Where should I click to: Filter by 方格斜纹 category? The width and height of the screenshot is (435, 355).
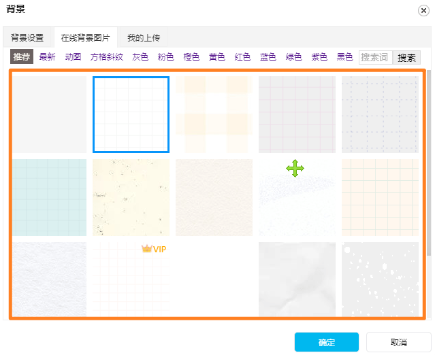[x=107, y=57]
